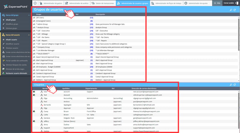Image resolution: width=240 pixels, height=133 pixels.
Task: Collapse the Tareas del usuario section
Action: pyautogui.click(x=29, y=35)
